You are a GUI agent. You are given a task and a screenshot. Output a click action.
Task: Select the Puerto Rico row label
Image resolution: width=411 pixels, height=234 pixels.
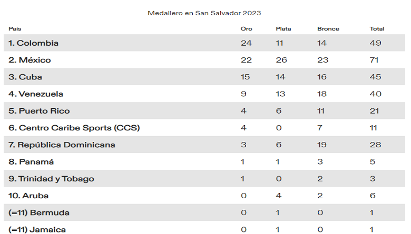(x=39, y=111)
